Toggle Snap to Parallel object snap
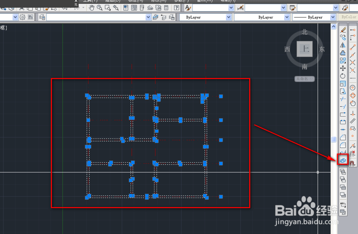Screen dimensions: 358x234 [353, 121]
